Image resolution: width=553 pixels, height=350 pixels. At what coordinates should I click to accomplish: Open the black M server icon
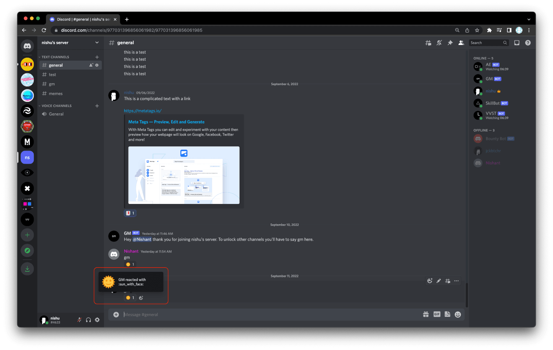[27, 142]
